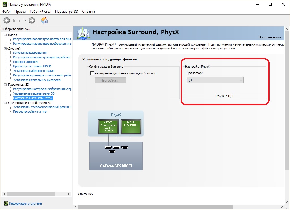Open Регулировка настроек изображения с просмотром
Viewport: 290px width, 210px height.
pos(42,89)
